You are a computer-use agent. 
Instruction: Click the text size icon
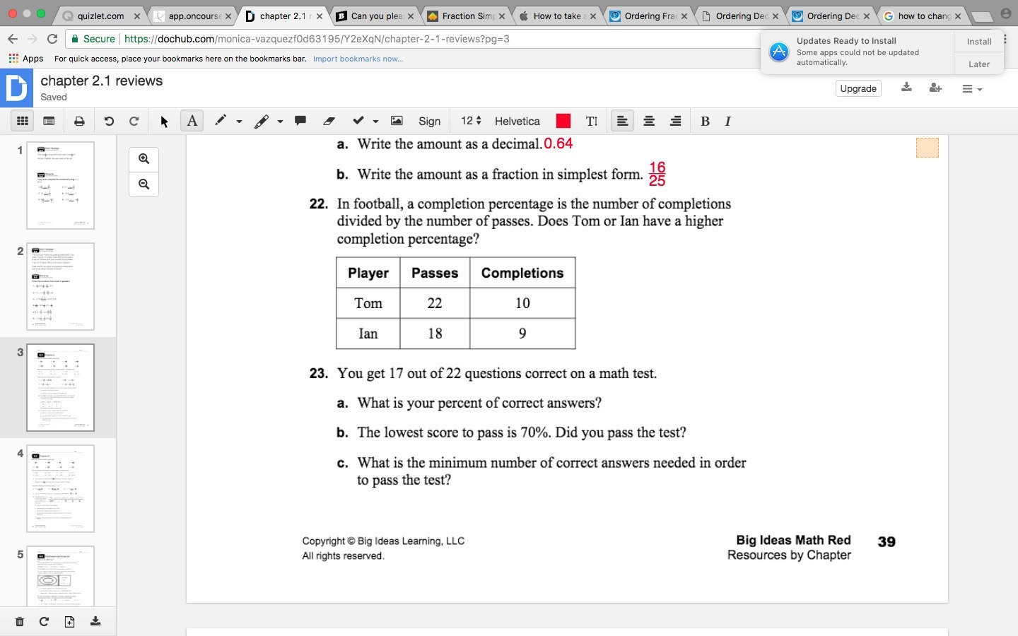pos(592,121)
